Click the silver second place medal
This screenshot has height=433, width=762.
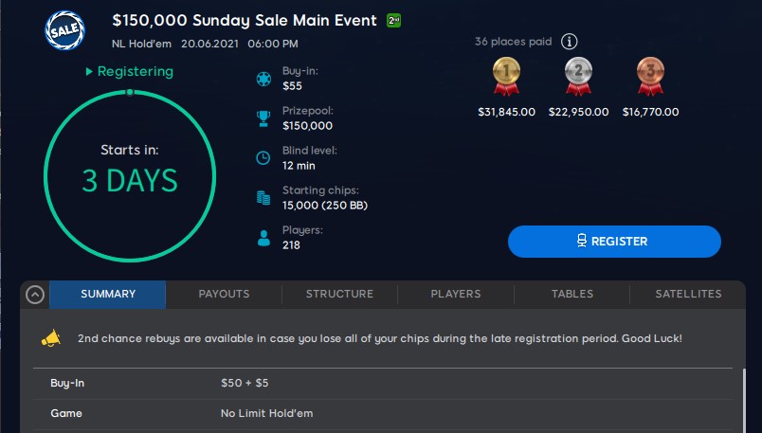click(578, 75)
